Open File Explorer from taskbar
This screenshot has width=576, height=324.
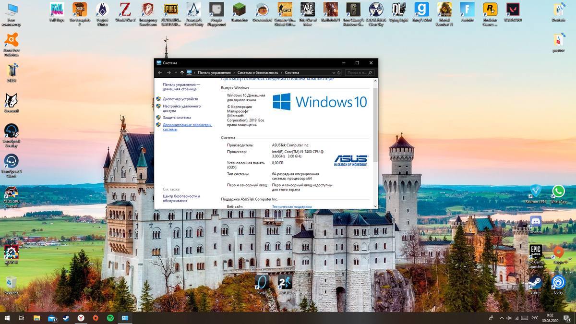[36, 318]
